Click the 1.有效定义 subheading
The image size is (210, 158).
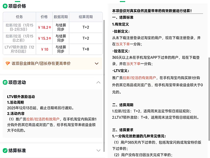(x=120, y=24)
